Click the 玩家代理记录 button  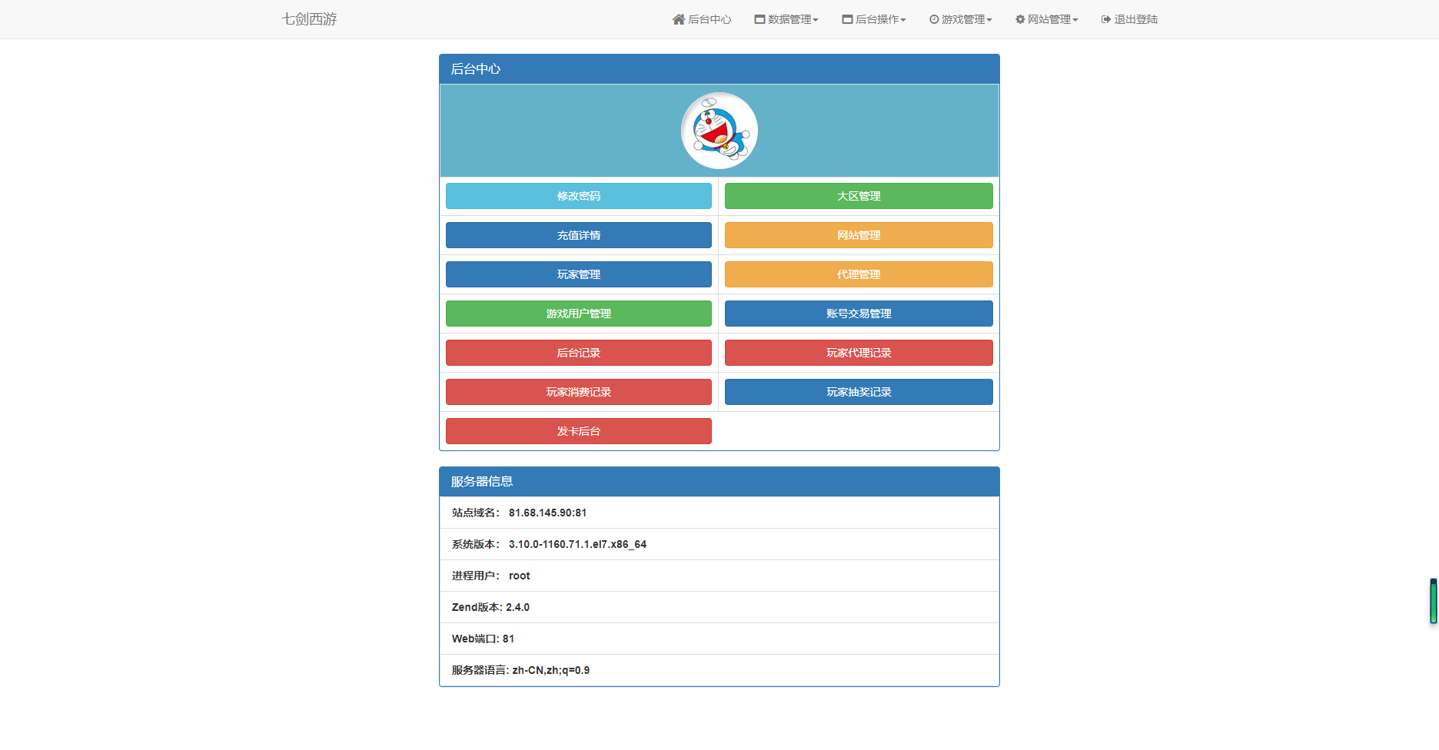(859, 353)
